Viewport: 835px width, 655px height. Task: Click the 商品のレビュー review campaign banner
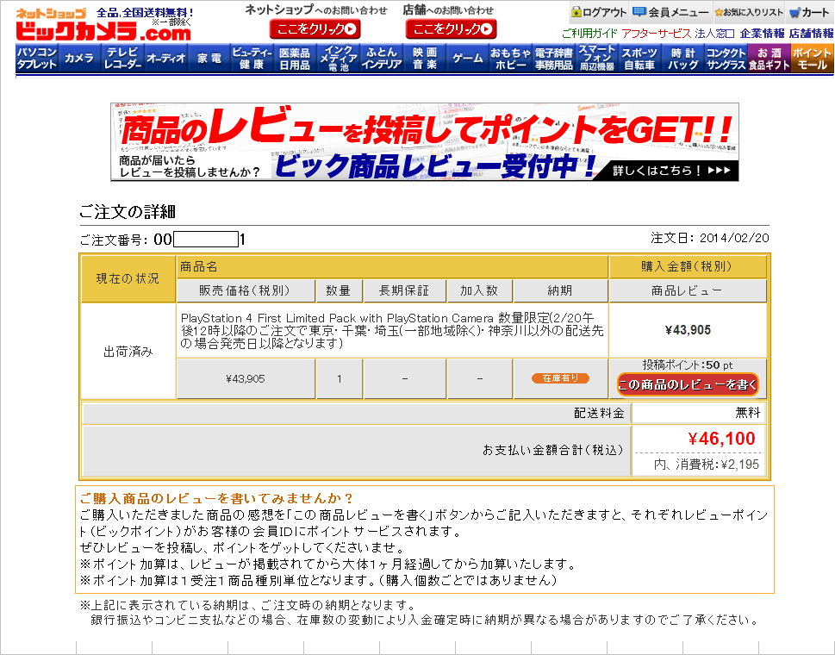[x=425, y=142]
